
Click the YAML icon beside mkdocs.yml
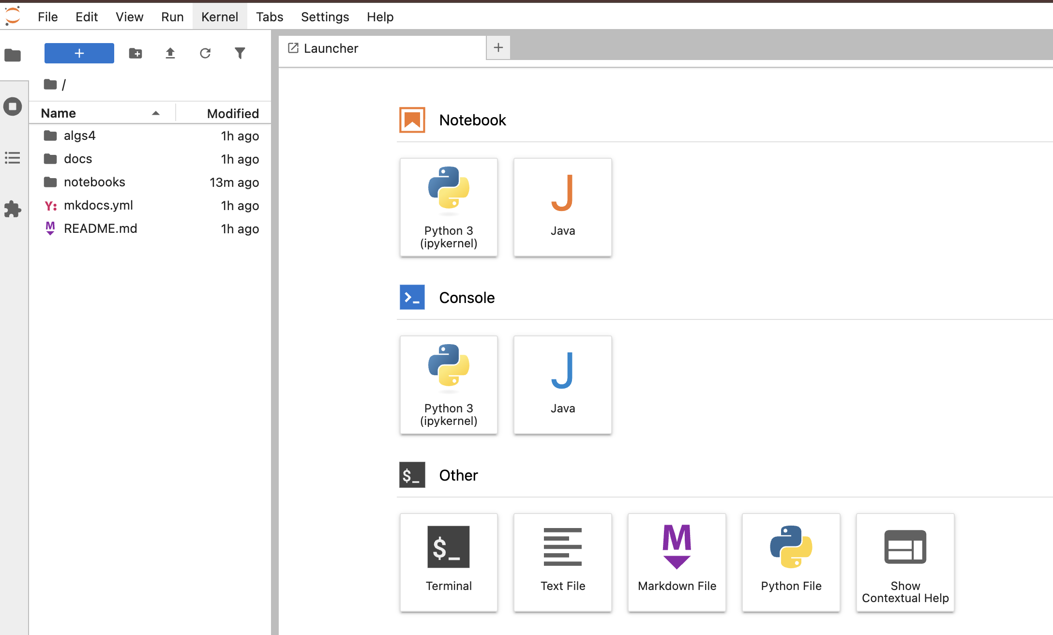(50, 206)
